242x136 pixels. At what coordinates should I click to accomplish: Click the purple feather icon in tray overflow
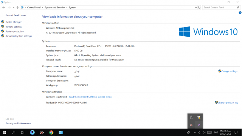coord(199,125)
